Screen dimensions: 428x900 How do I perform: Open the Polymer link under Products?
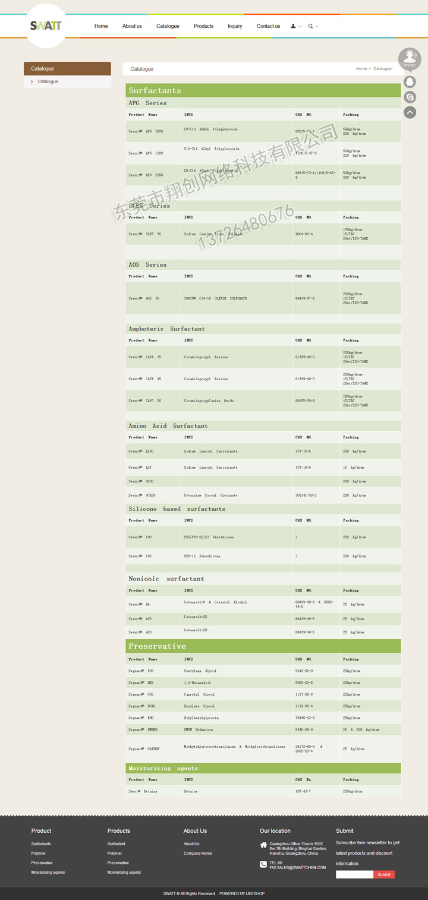(x=115, y=853)
